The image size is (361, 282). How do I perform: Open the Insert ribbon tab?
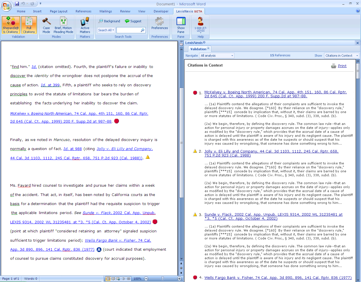click(37, 11)
